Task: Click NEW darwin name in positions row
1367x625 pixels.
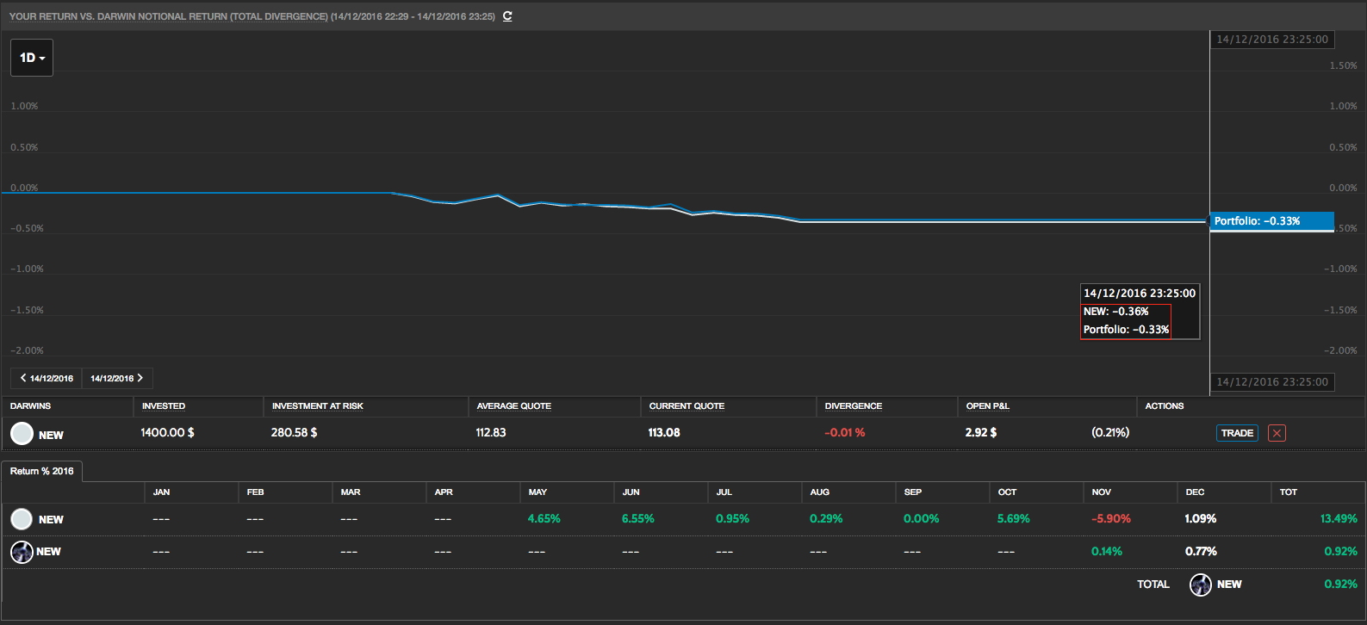Action: point(51,435)
